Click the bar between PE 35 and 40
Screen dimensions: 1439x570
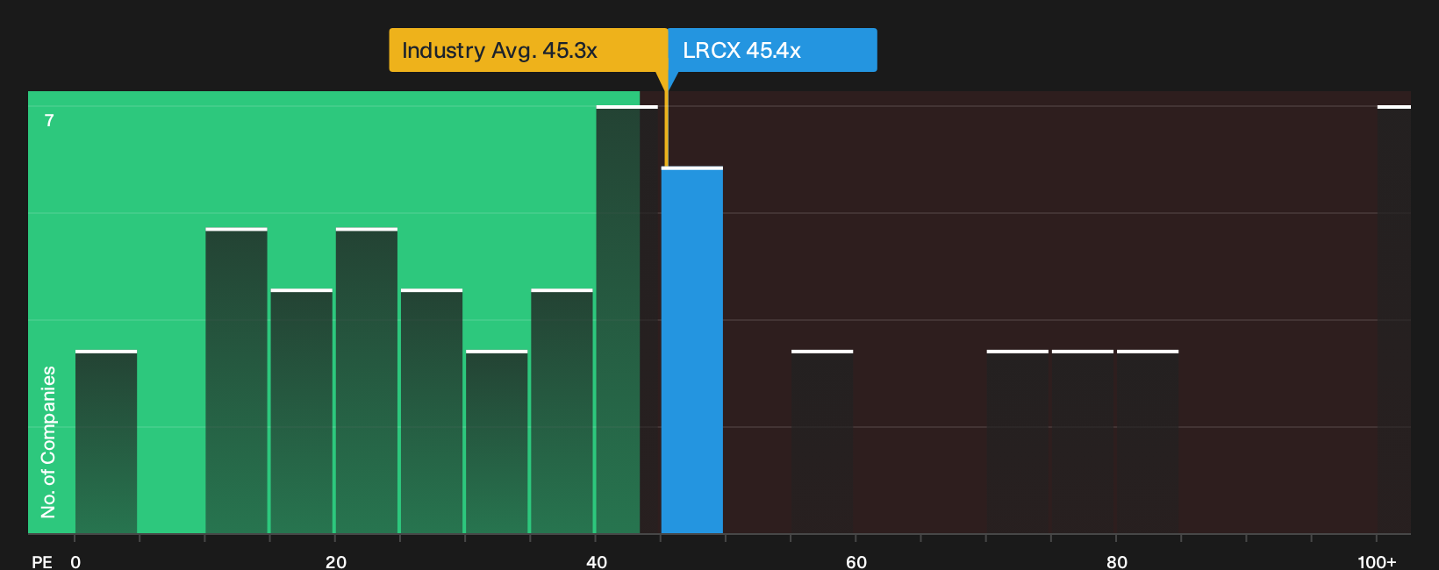click(x=562, y=411)
